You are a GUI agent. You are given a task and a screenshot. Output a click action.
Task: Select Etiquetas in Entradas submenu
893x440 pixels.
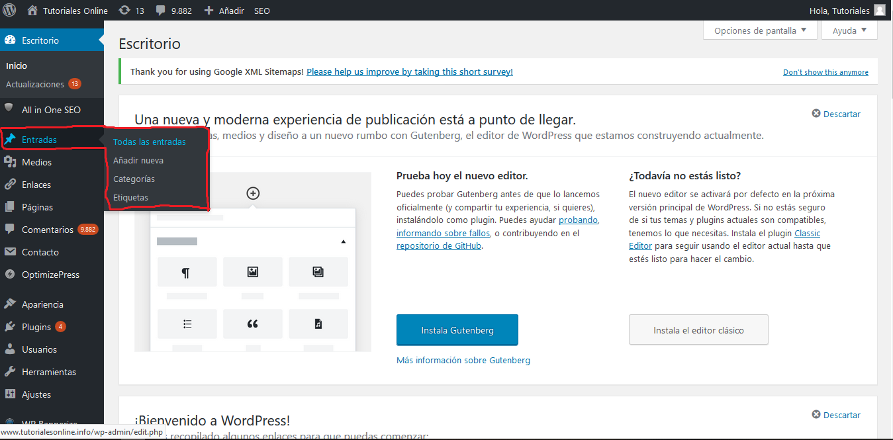pos(131,197)
